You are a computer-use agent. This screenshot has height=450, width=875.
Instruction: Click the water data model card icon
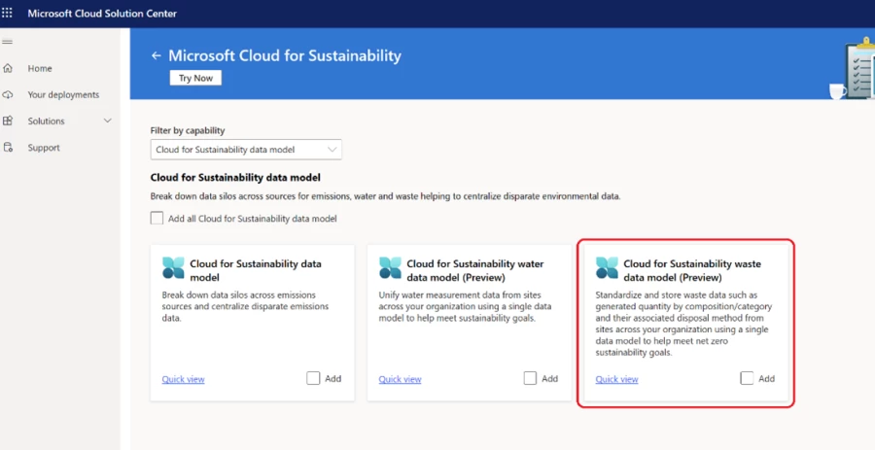(390, 268)
